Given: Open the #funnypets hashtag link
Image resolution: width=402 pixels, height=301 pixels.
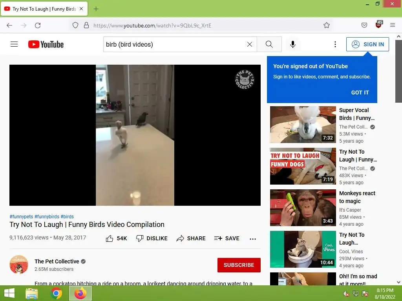Looking at the screenshot, I should (21, 216).
